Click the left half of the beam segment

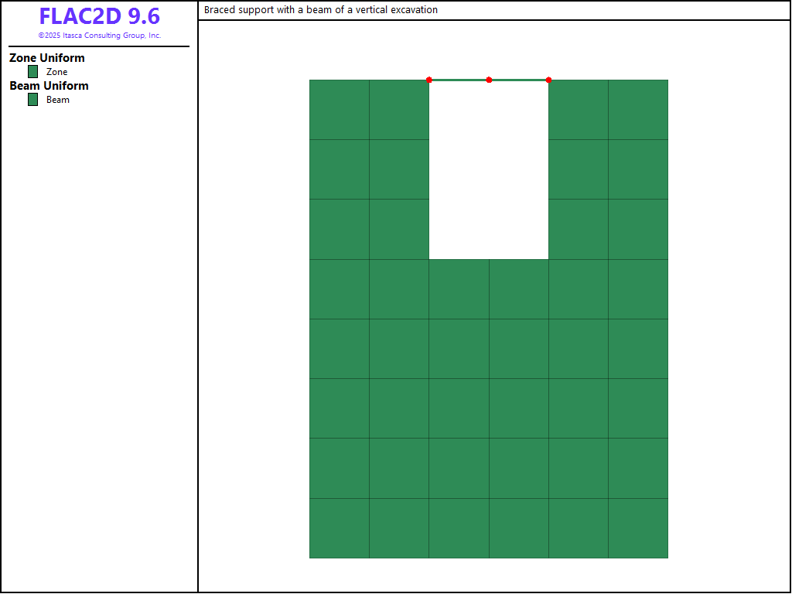[x=459, y=80]
